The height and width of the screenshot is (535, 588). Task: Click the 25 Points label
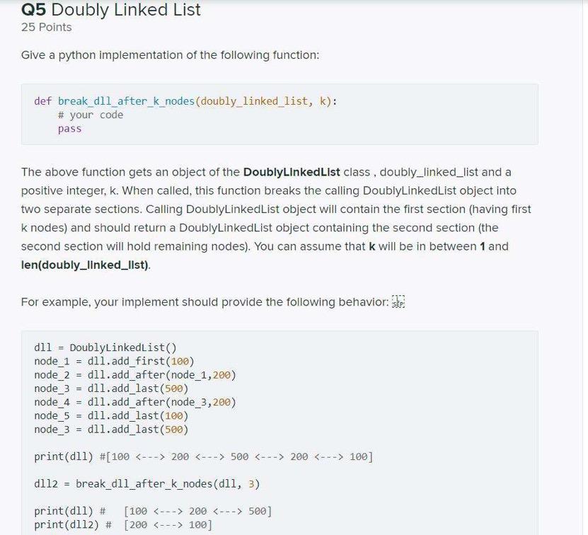(46, 28)
